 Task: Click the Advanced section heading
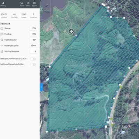tap(5, 24)
